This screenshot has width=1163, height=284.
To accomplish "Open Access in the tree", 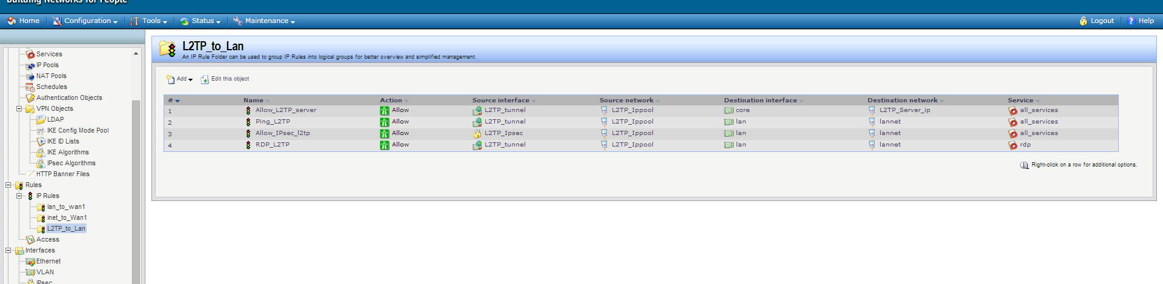I will [47, 240].
